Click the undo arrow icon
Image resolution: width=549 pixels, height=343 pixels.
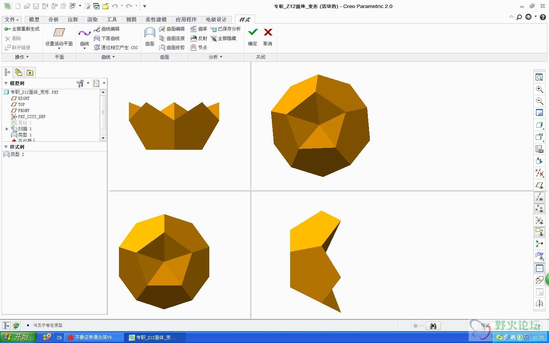click(x=115, y=6)
